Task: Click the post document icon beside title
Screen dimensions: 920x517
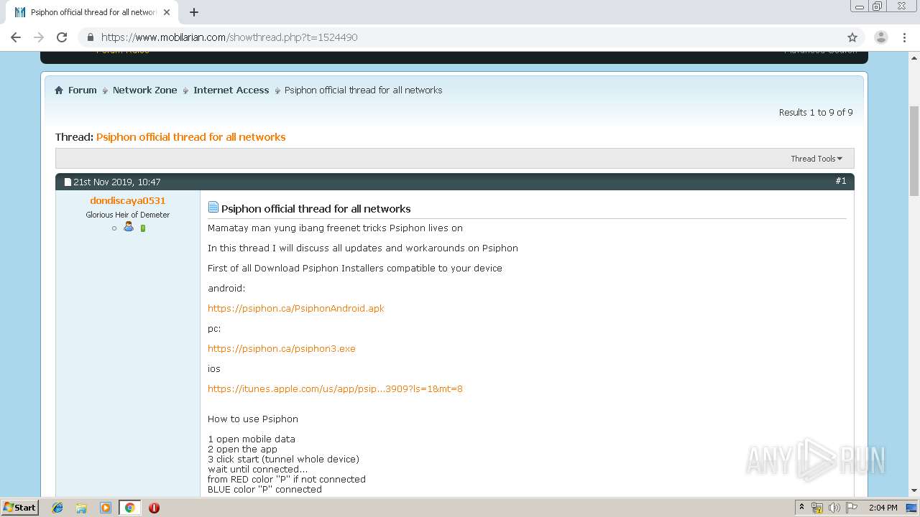Action: coord(213,208)
